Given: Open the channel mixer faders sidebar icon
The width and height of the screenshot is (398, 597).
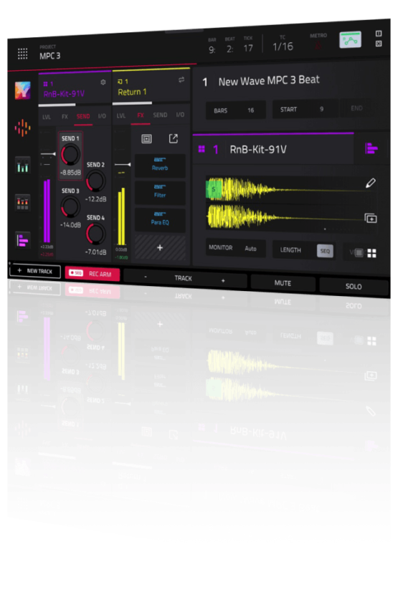Looking at the screenshot, I should click(x=22, y=166).
